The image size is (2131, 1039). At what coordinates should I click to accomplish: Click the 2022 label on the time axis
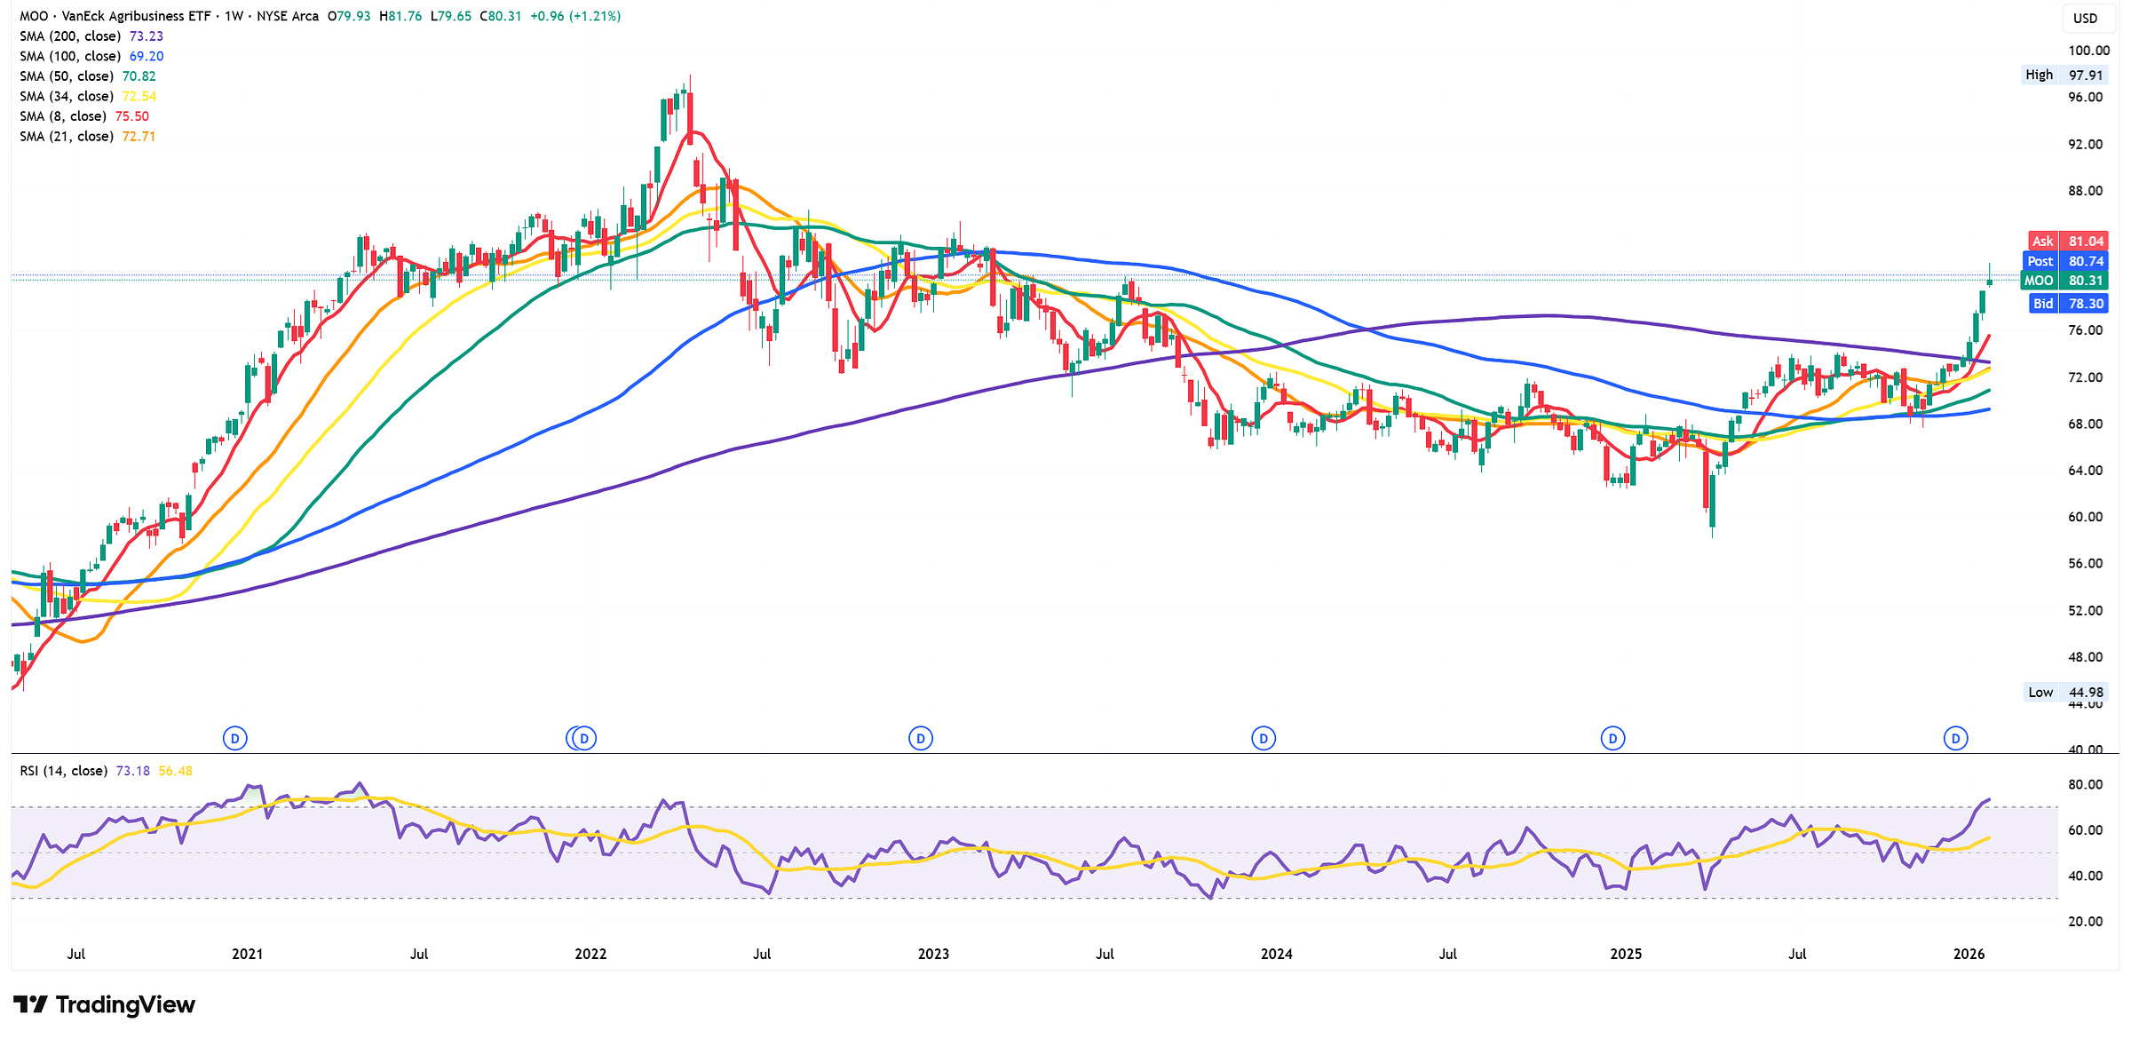590,954
